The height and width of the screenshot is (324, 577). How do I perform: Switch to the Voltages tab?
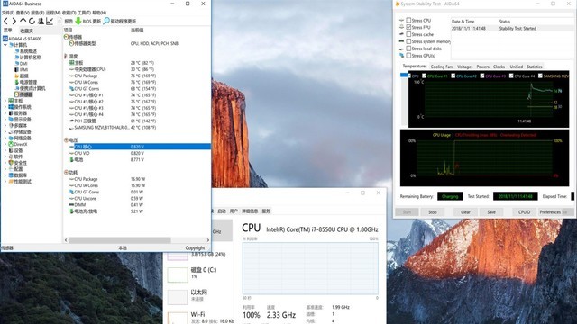(465, 67)
